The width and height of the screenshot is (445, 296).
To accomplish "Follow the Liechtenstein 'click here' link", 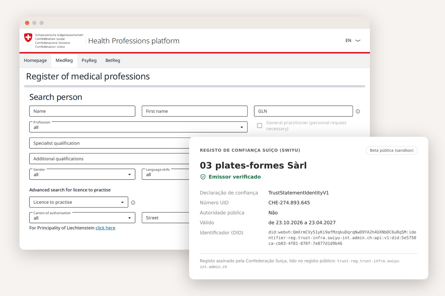I will pyautogui.click(x=105, y=228).
